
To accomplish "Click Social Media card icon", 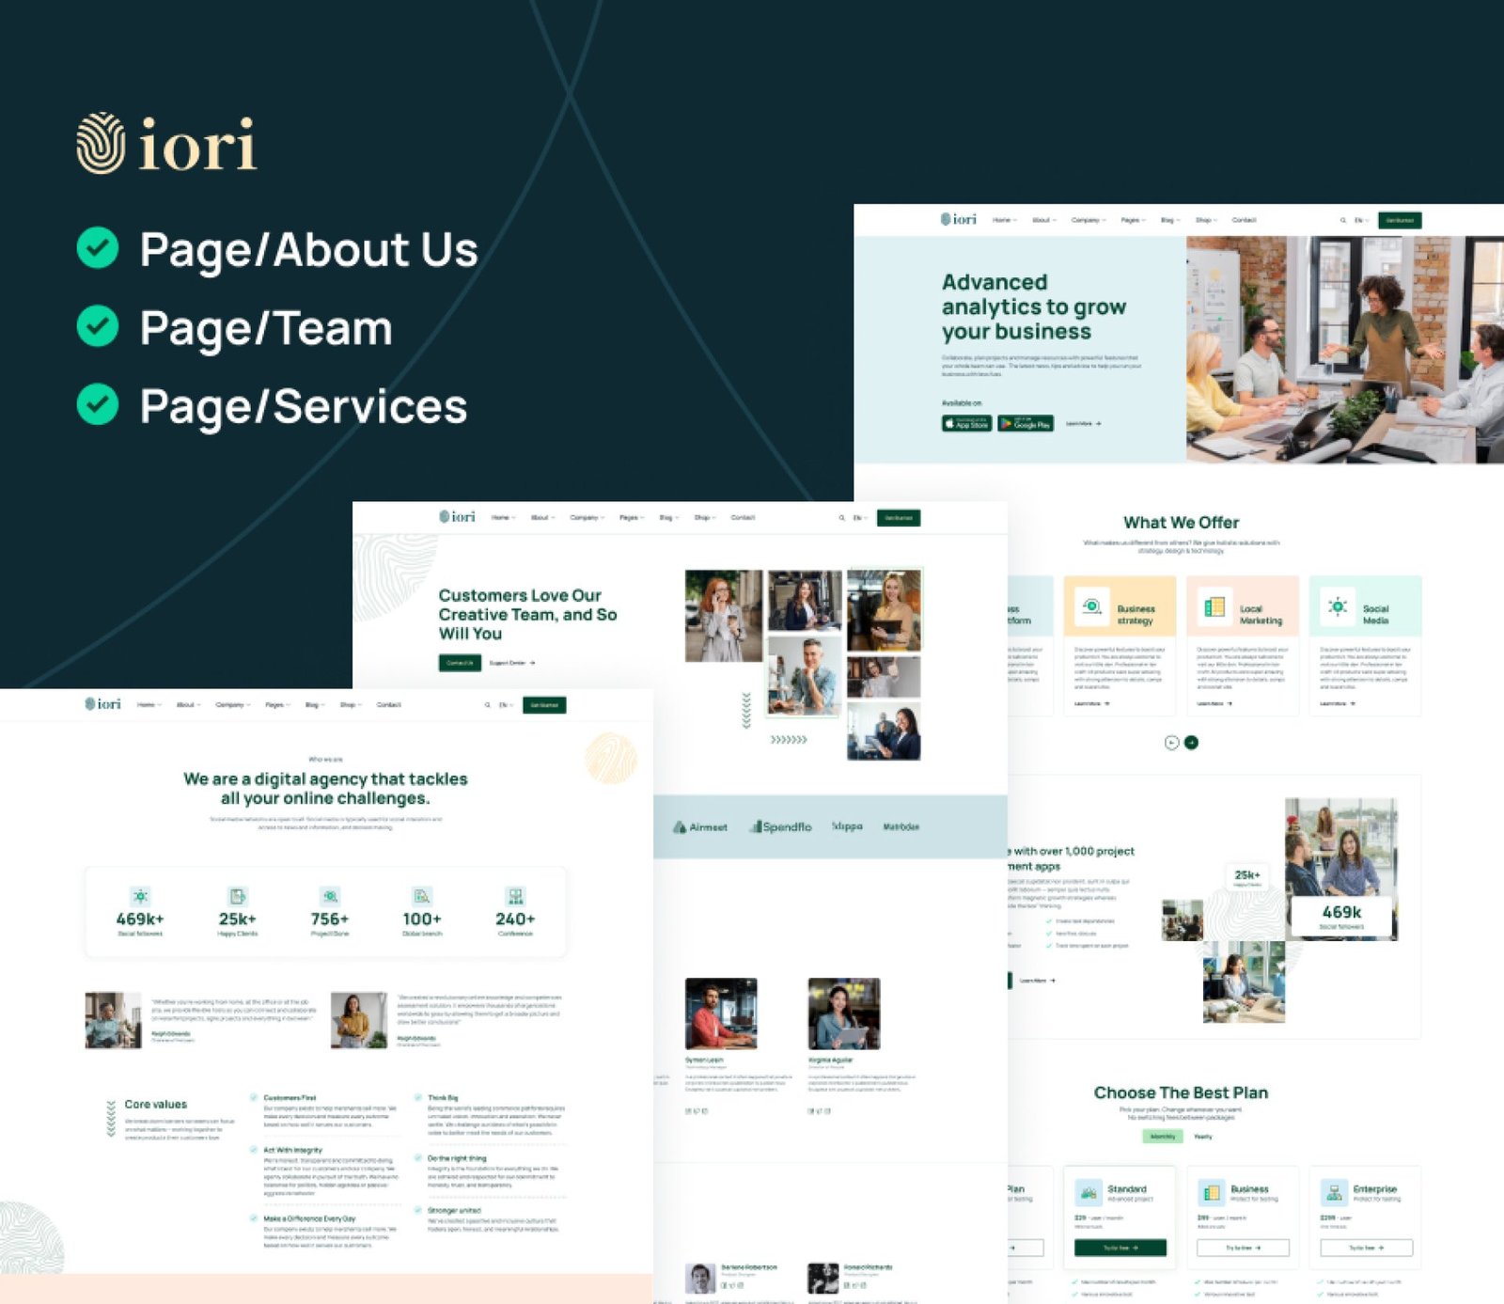I will (1337, 606).
